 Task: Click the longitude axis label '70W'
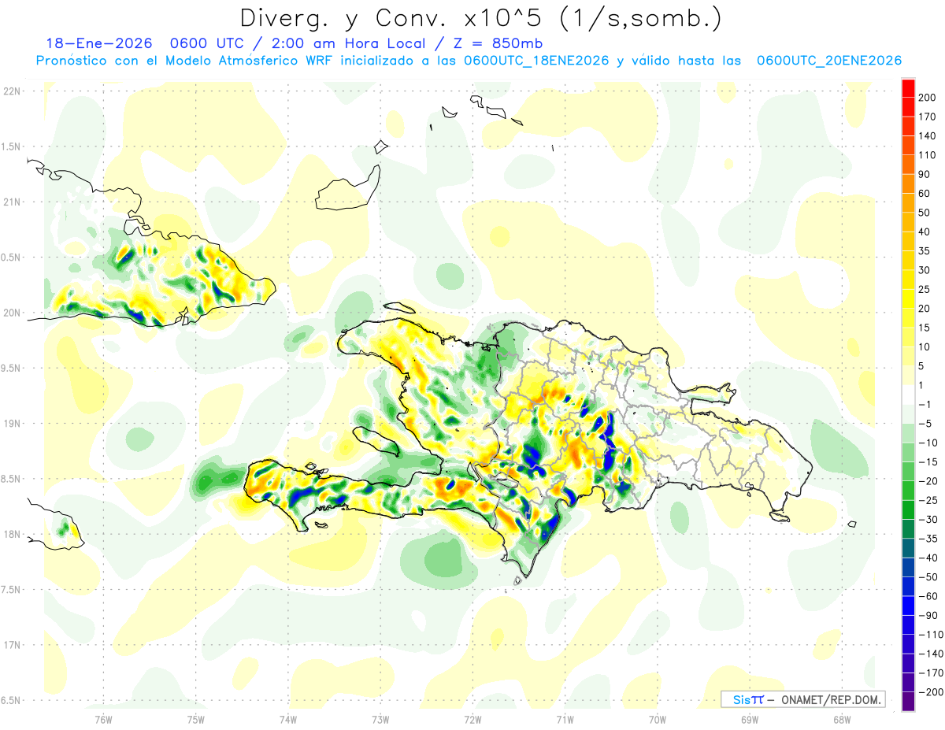[x=657, y=721]
